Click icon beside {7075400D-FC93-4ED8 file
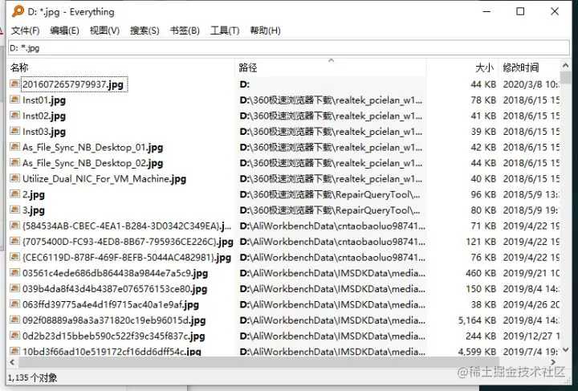Screen dimensions: 578x391 [14, 242]
